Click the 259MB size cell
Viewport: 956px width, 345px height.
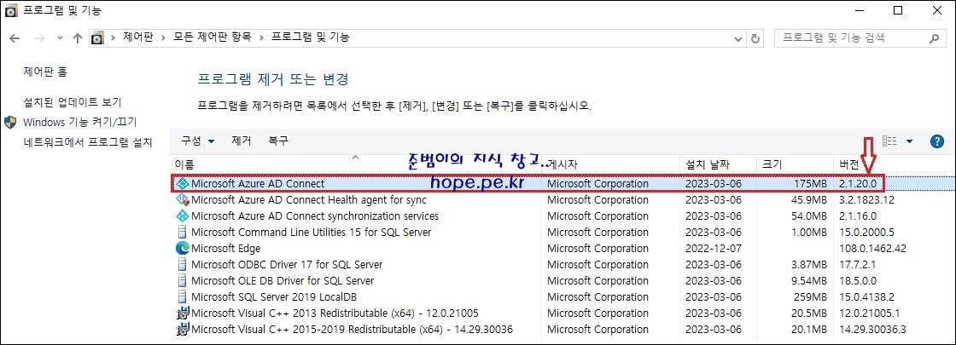pyautogui.click(x=809, y=297)
